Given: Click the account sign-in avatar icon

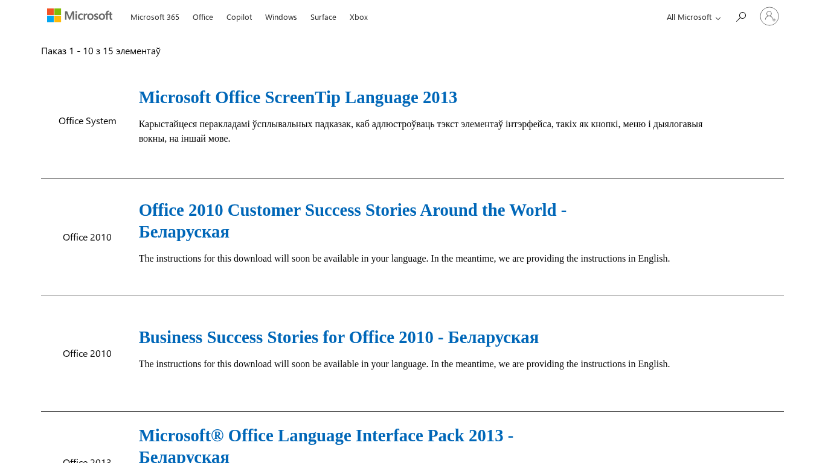Looking at the screenshot, I should pyautogui.click(x=769, y=16).
